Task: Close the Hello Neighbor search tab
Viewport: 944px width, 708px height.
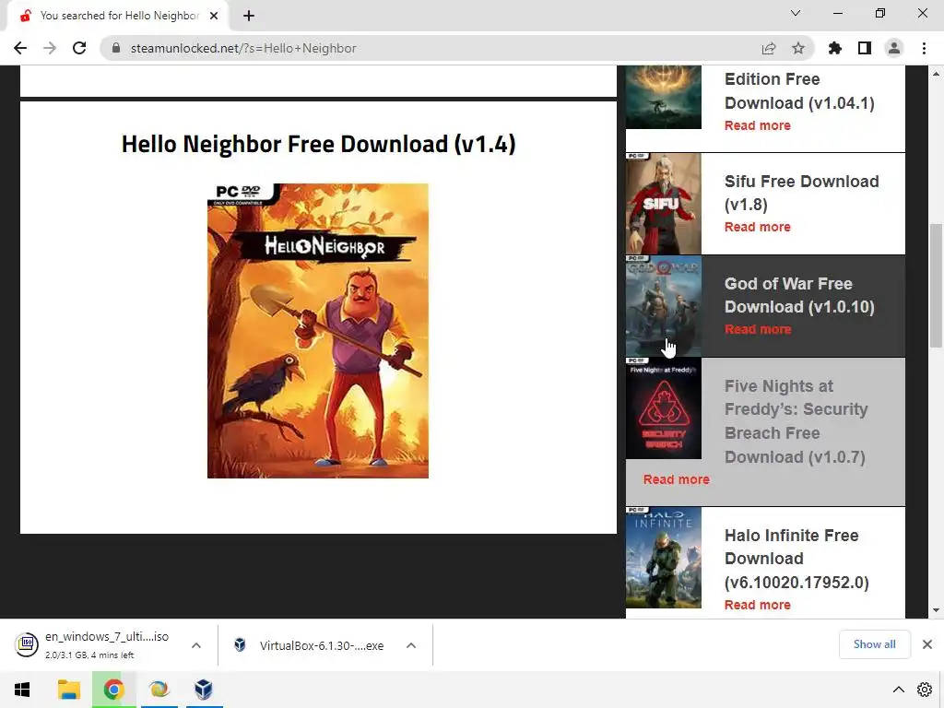Action: (x=214, y=16)
